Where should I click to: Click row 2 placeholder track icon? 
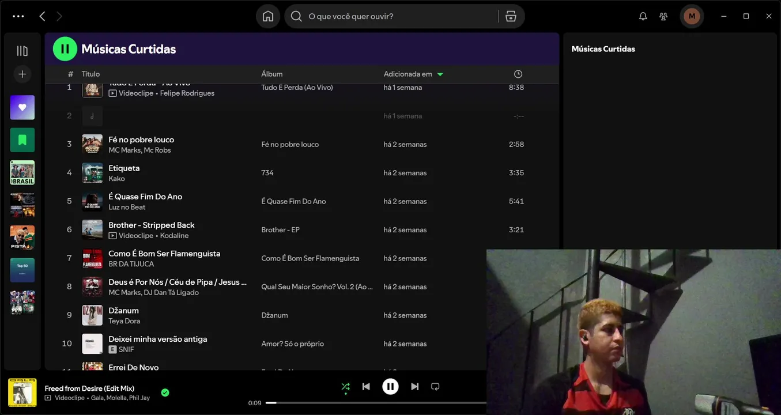point(92,116)
